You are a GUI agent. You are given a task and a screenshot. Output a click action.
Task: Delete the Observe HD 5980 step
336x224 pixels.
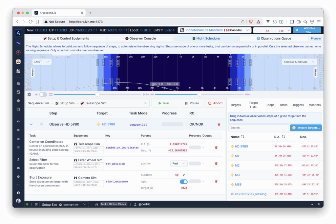(219, 124)
